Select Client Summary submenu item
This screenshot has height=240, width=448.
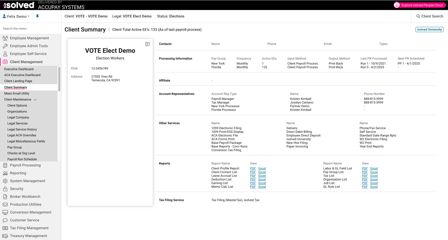pos(15,87)
